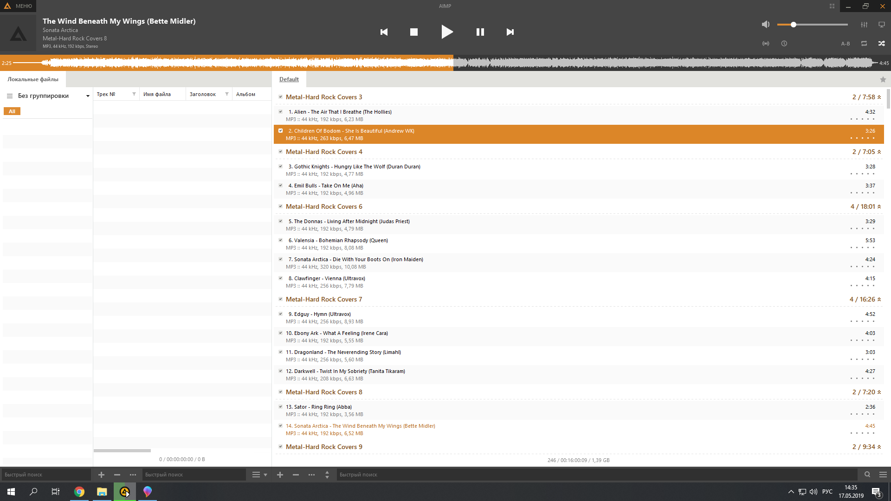Uncheck Emil Bulls - Take On Me

(x=280, y=186)
